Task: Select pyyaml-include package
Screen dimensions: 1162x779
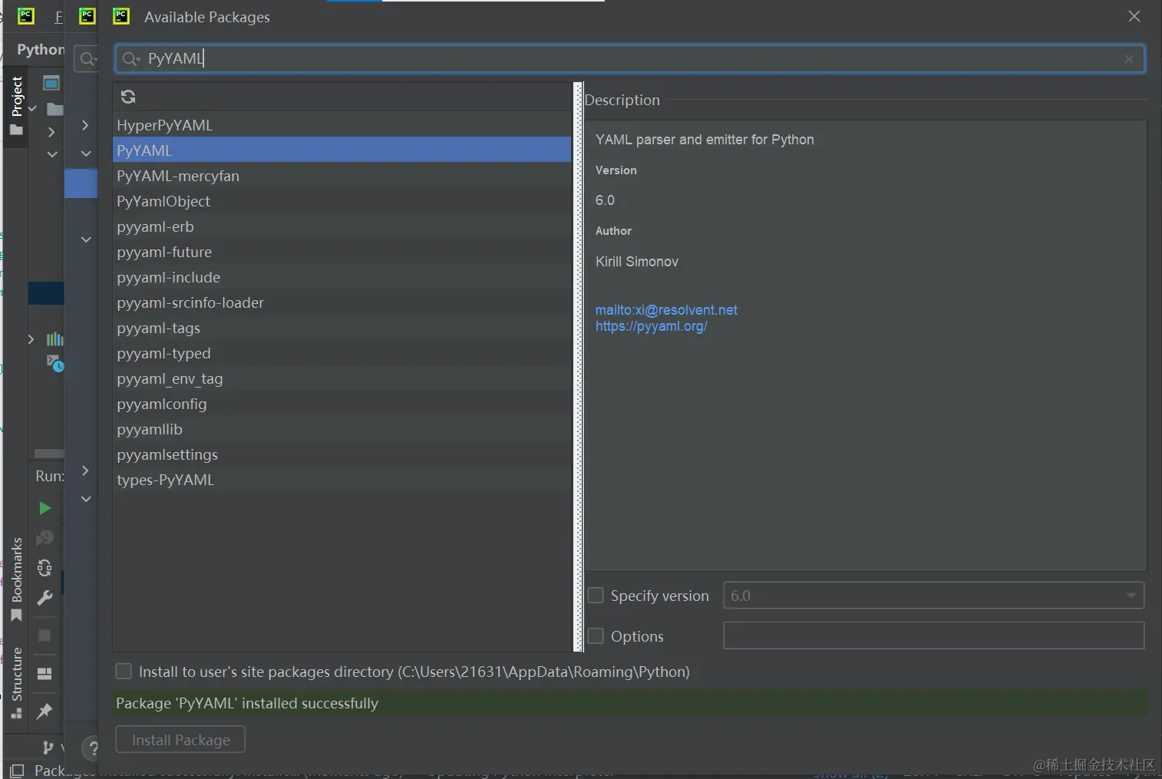Action: pos(342,277)
